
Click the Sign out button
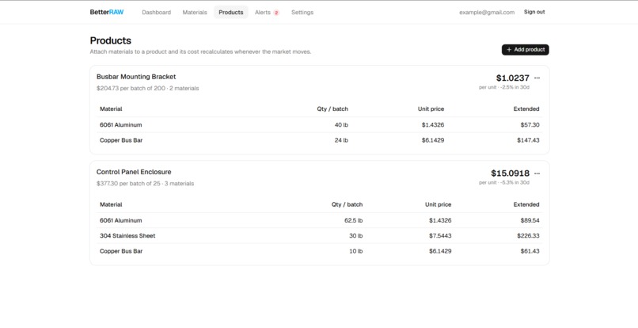534,12
